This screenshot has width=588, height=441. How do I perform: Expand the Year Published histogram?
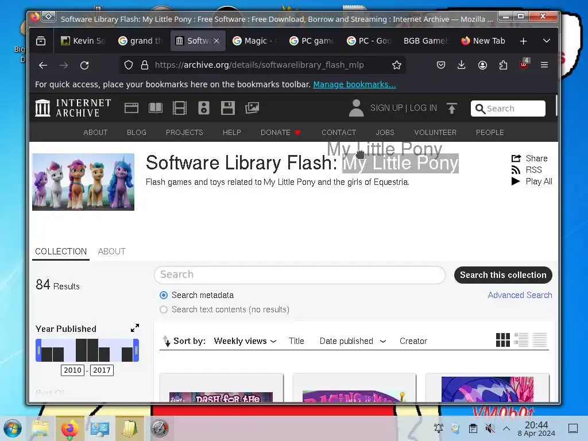tap(134, 328)
